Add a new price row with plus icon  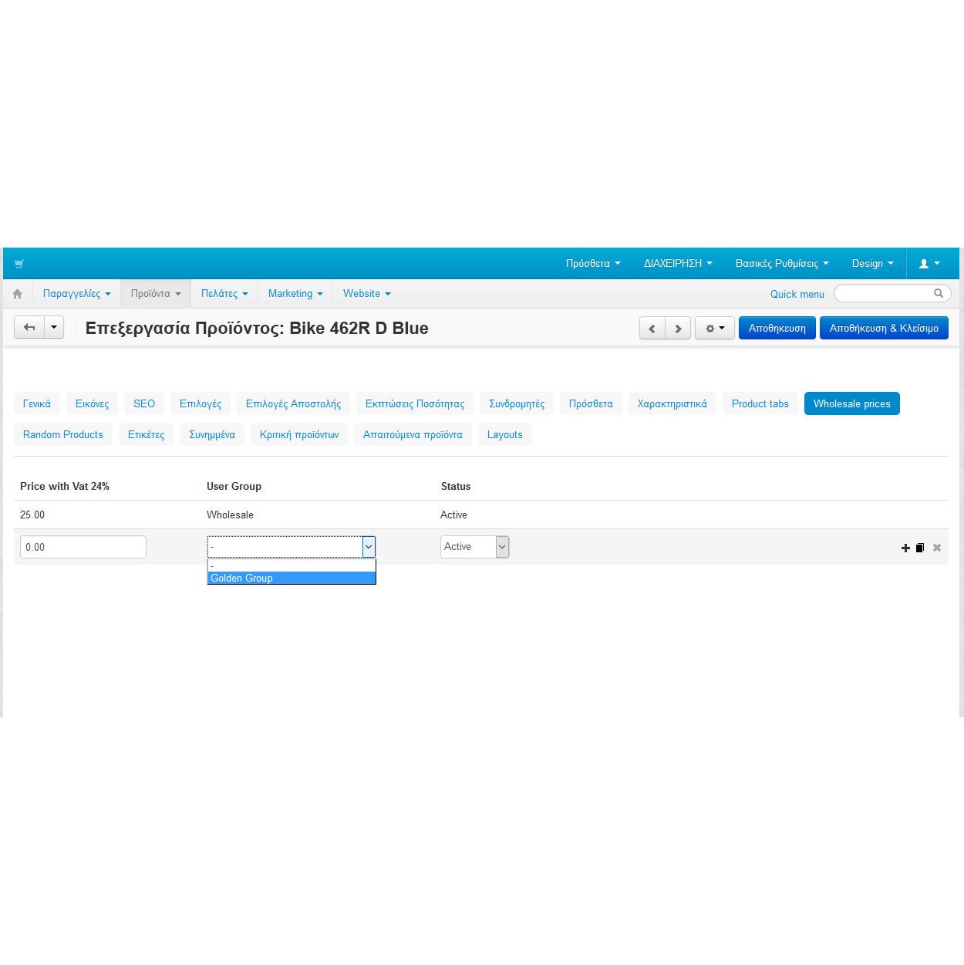(x=905, y=548)
